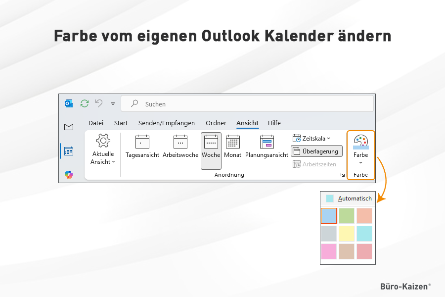Toggle the Woche week view button
The image size is (445, 297).
211,147
